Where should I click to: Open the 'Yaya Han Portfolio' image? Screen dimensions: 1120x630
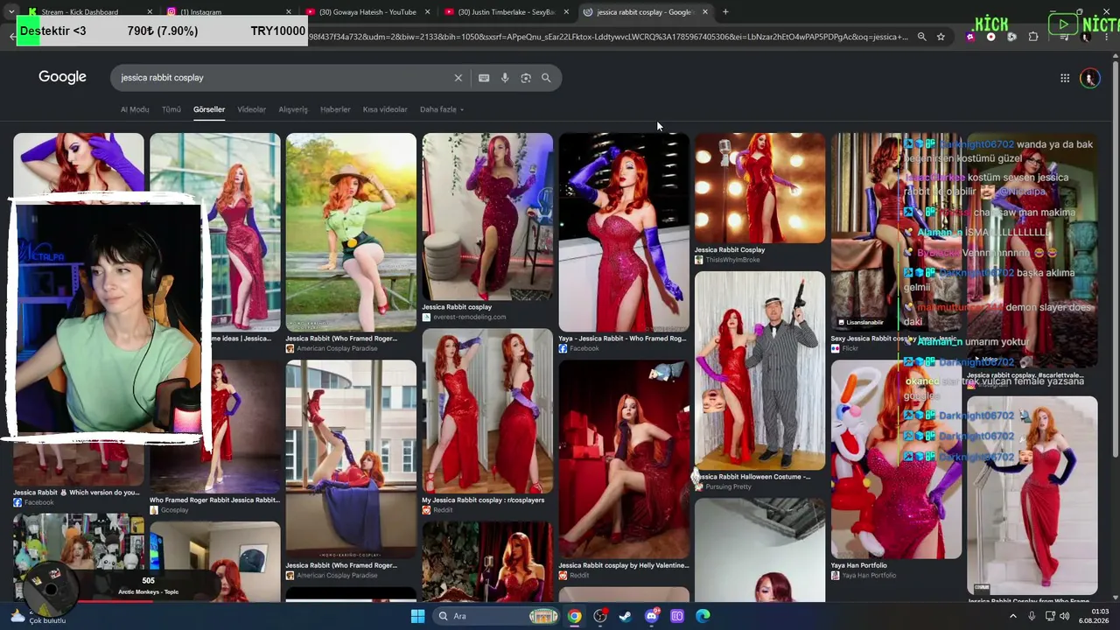[896, 459]
